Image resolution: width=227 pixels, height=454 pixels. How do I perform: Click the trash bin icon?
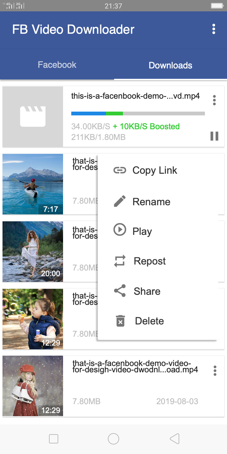120,321
